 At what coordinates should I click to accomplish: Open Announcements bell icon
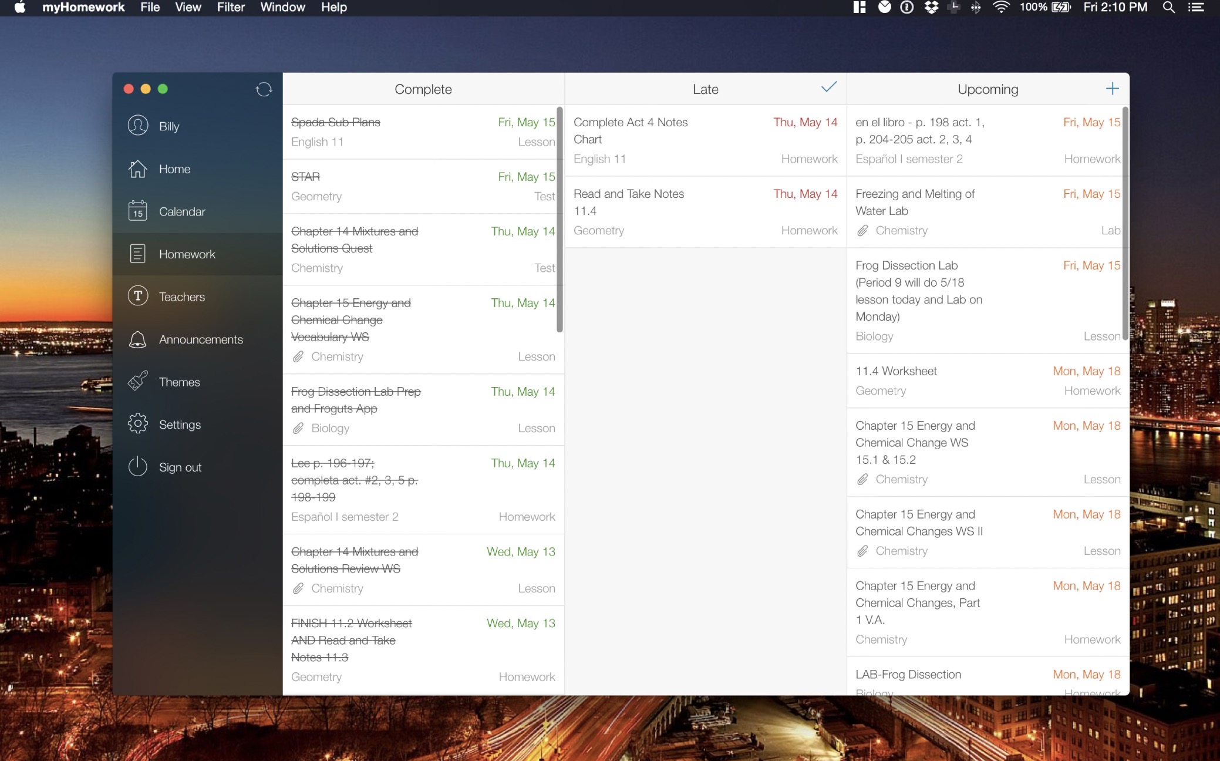click(x=138, y=339)
